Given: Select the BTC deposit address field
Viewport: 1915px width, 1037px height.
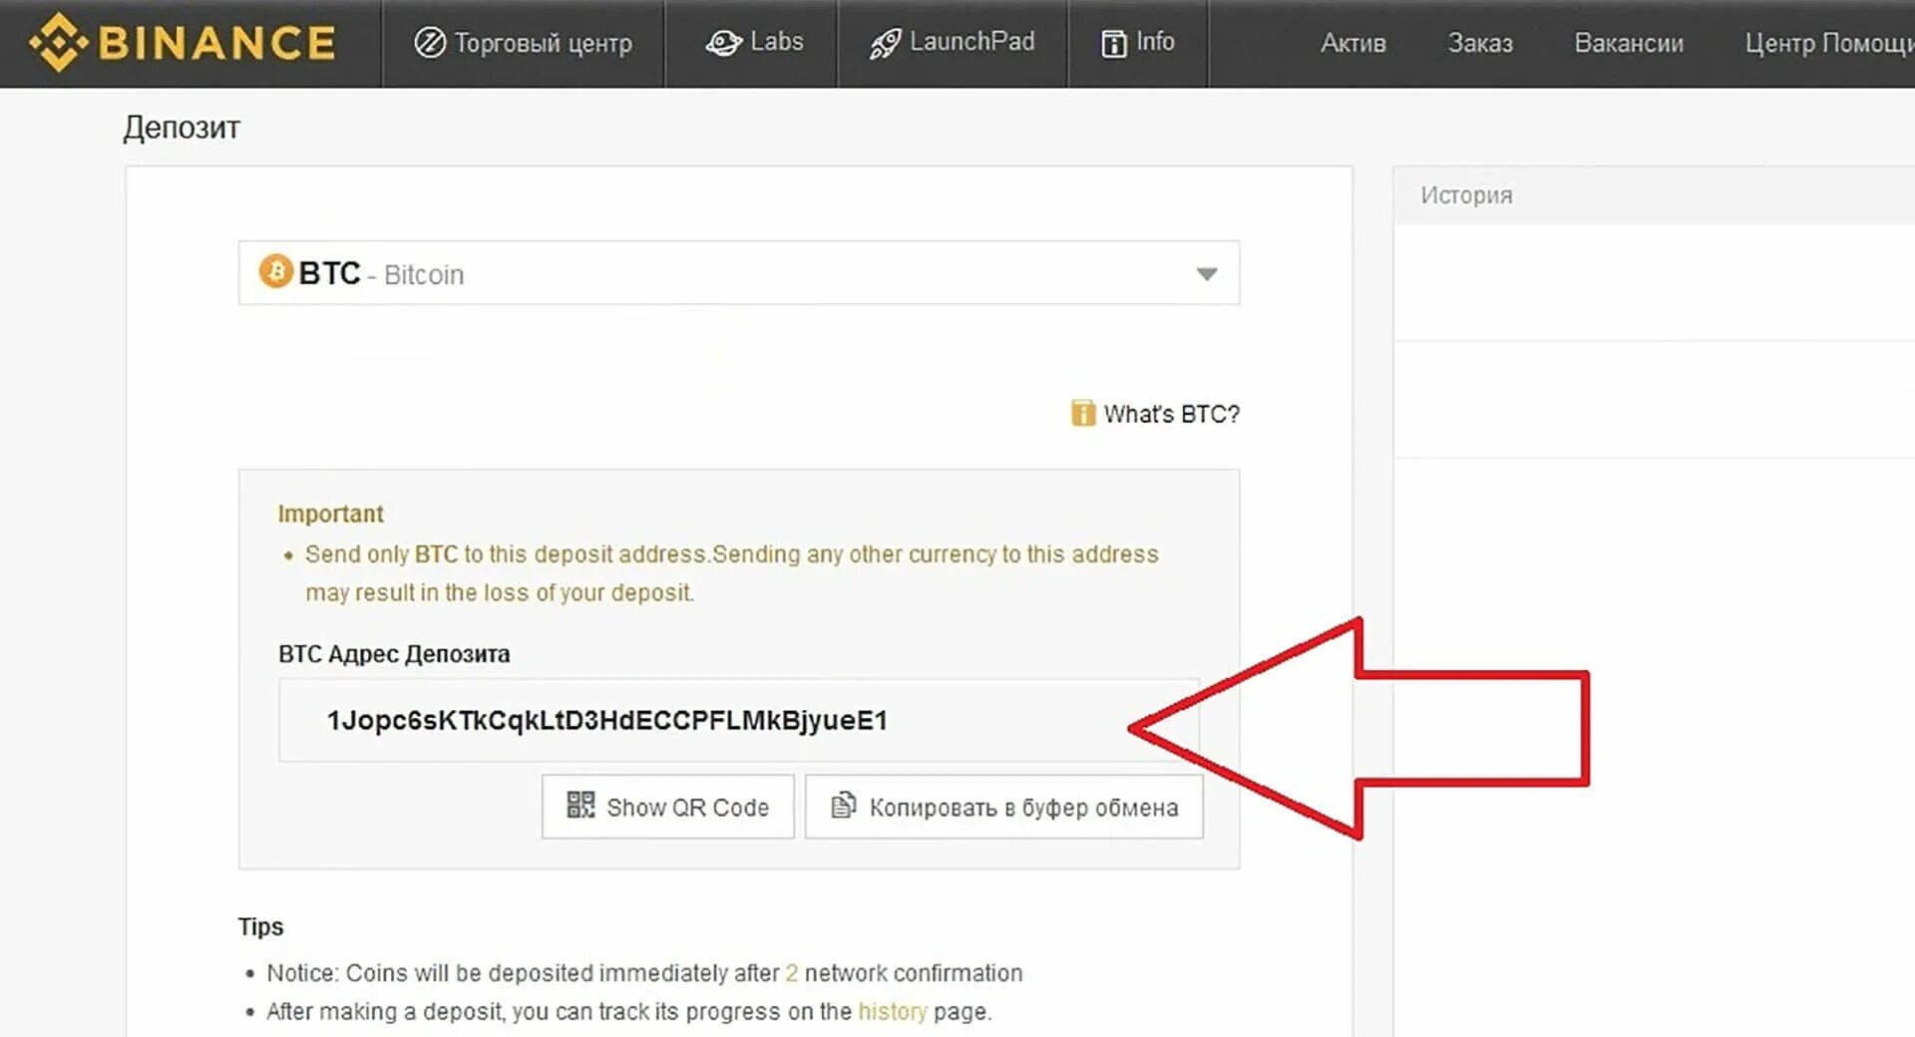Looking at the screenshot, I should coord(739,720).
